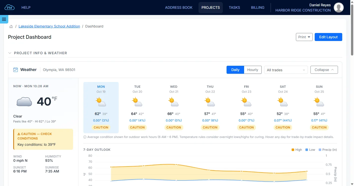Click the 7-DAY OUTLOOK heading
The image size is (354, 186).
pyautogui.click(x=97, y=150)
